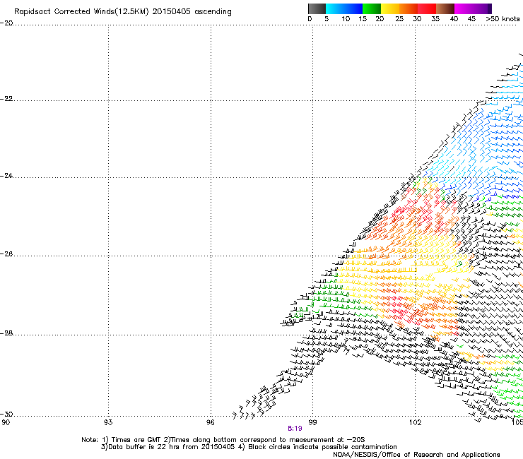523x459 pixels.
Task: Click the green 15-20 knots color swatch
Action: [372, 8]
